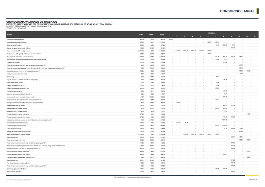Select the Punto de agua row
This screenshot has width=265, height=187.
pos(132,77)
